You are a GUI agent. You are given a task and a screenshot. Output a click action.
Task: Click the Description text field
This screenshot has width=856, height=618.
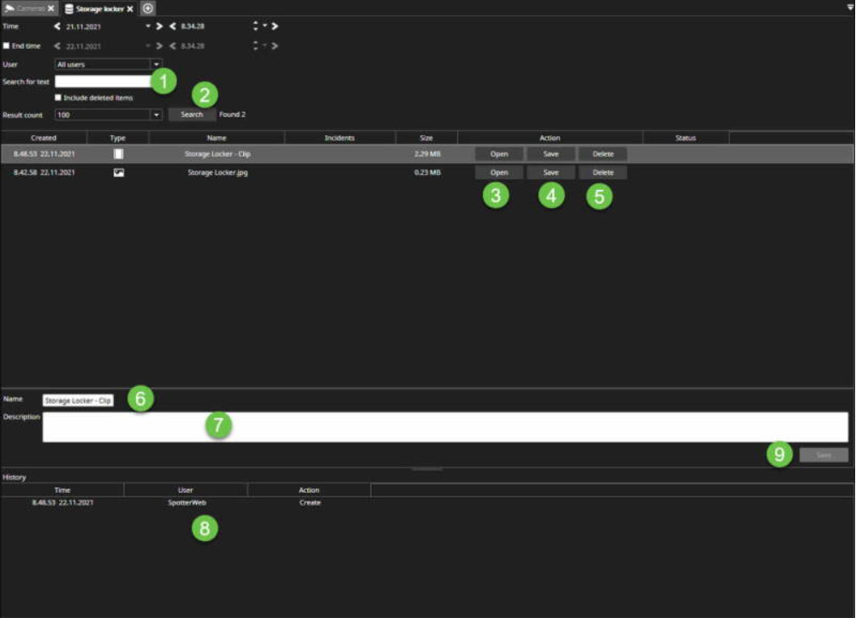coord(445,426)
